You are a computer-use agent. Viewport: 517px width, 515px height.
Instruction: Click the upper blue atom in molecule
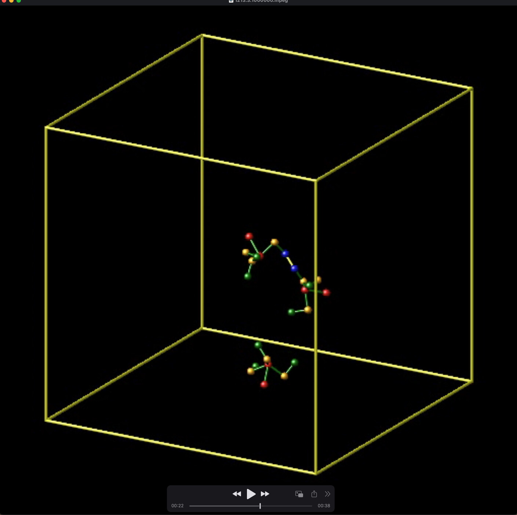click(x=285, y=253)
